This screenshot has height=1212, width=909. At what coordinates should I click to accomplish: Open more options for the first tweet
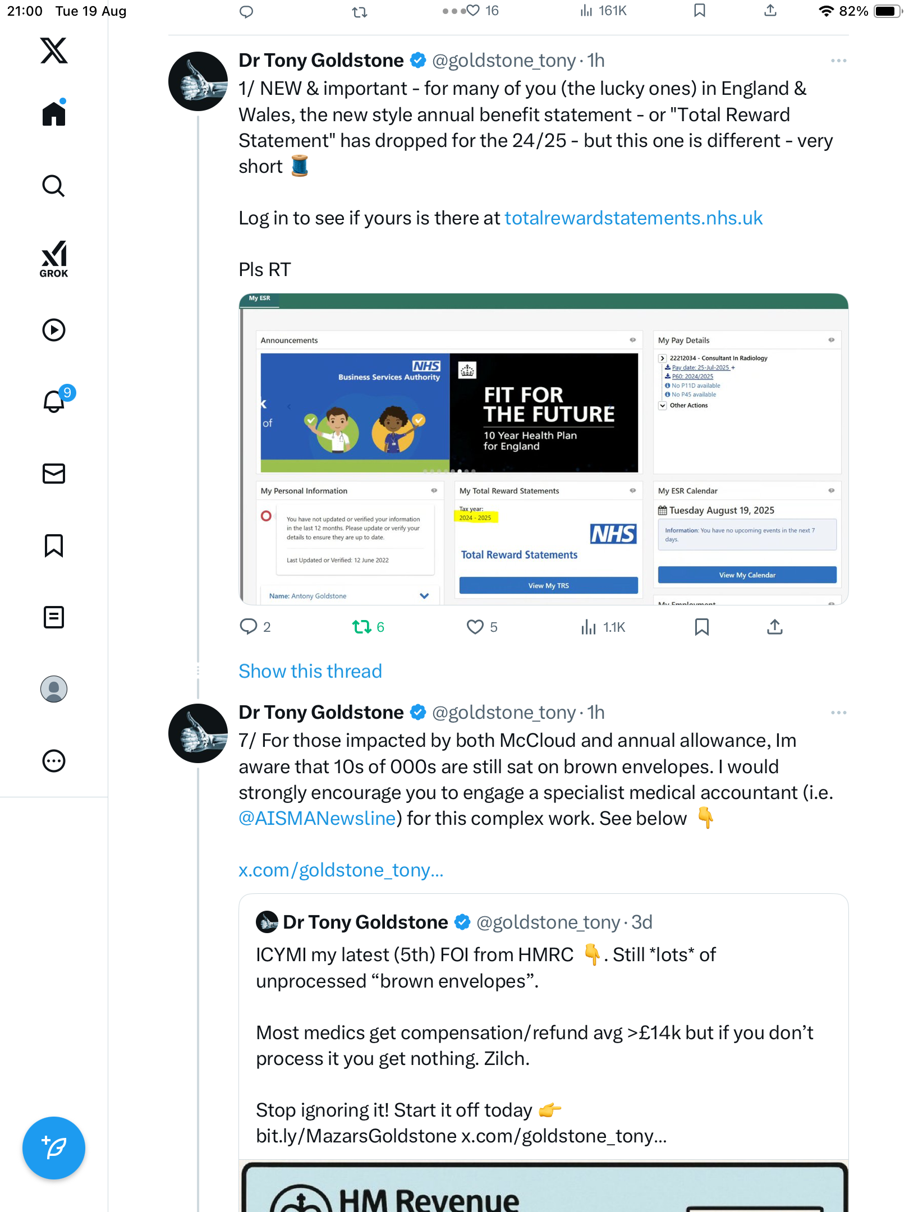point(838,61)
